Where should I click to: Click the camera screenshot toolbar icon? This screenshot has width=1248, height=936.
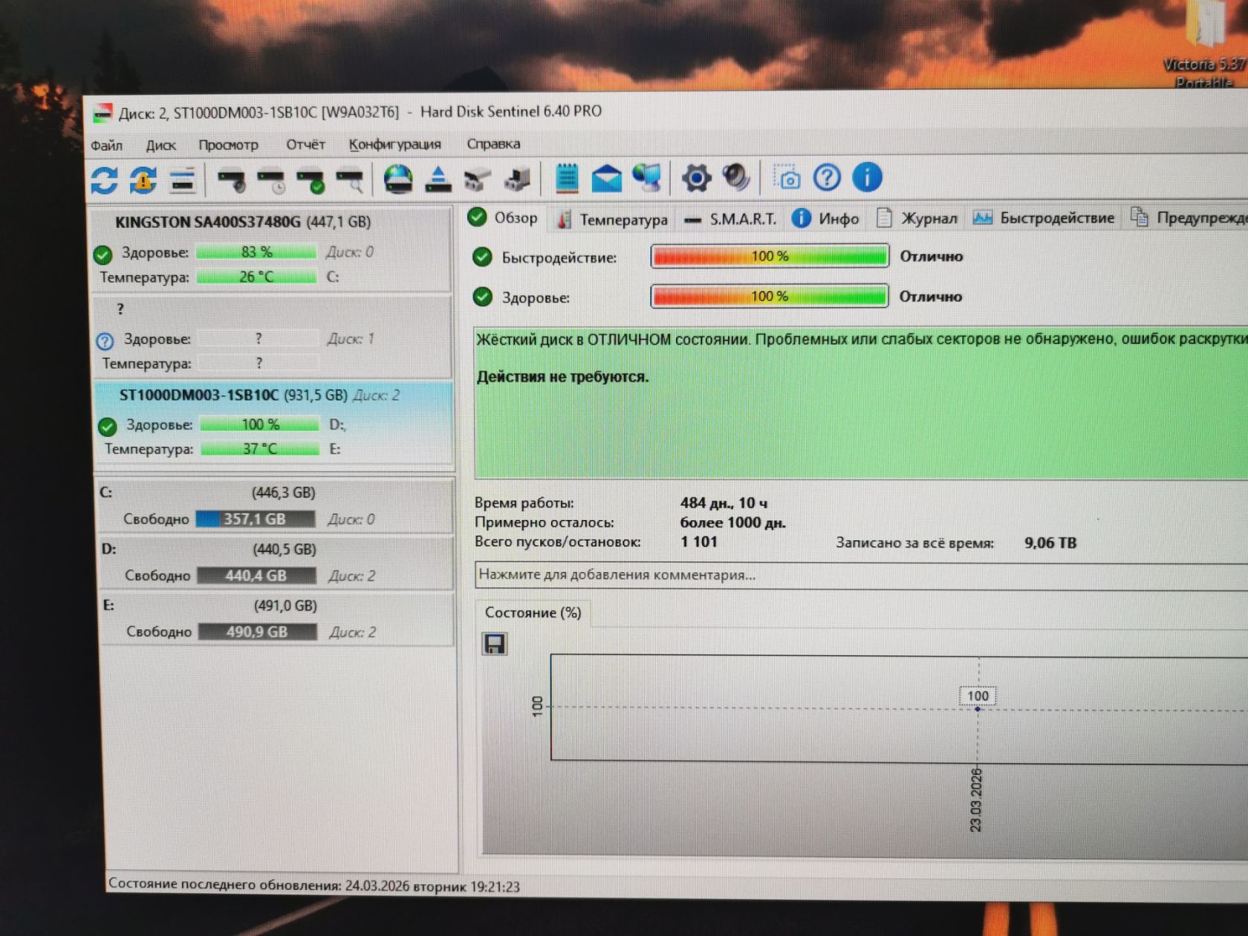point(787,178)
